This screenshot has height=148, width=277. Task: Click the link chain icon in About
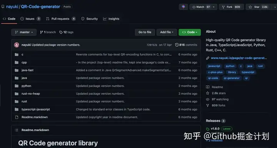(208, 58)
